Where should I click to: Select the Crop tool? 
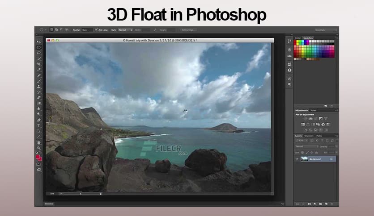pos(38,64)
